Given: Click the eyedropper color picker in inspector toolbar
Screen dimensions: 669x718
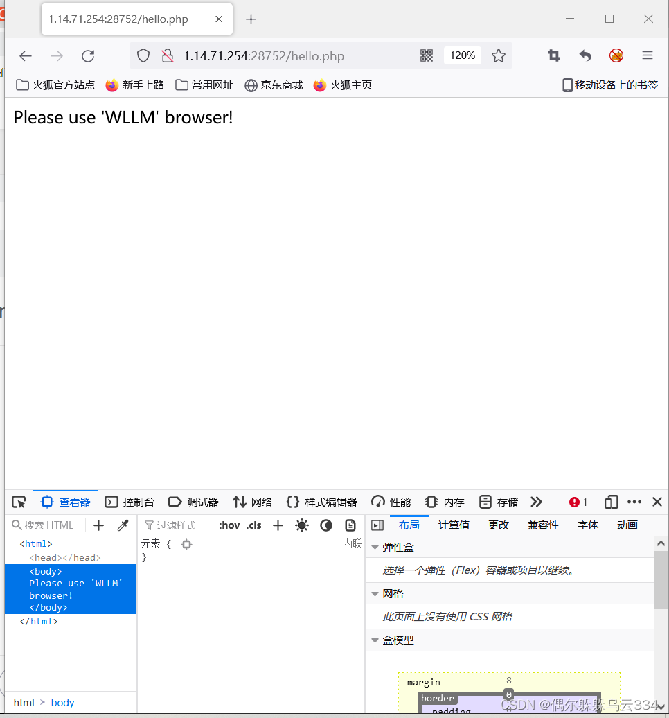Looking at the screenshot, I should tap(123, 525).
